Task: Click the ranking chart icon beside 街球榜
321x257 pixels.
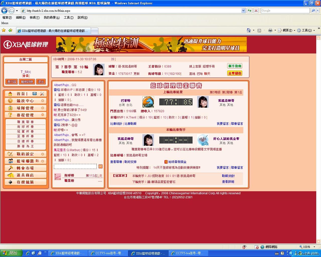Action: [58, 177]
